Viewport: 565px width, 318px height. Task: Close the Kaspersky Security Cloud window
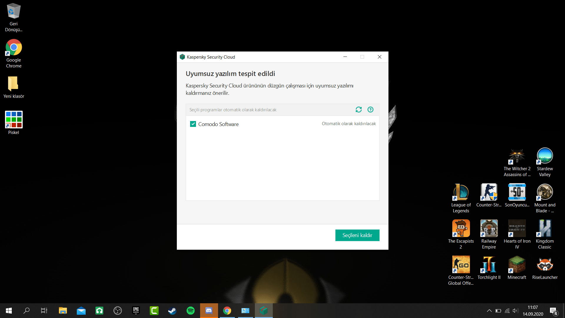pyautogui.click(x=380, y=57)
